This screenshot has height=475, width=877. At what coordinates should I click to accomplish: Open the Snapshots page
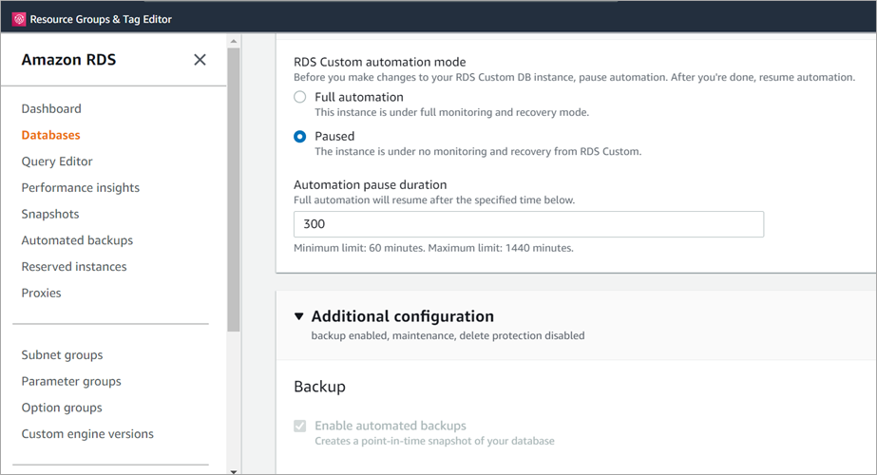coord(50,215)
